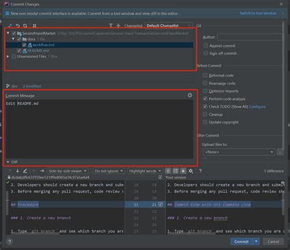Enable the Rearrange code checkbox
The image size is (290, 250).
(x=205, y=83)
